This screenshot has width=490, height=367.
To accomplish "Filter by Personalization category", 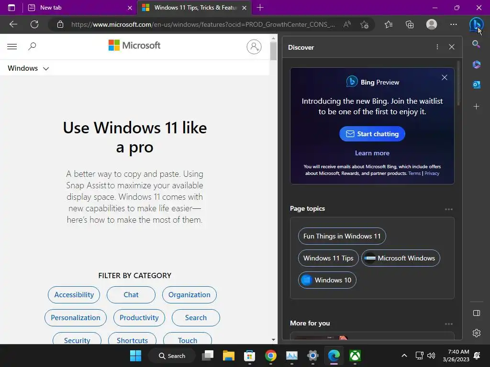I will click(75, 318).
